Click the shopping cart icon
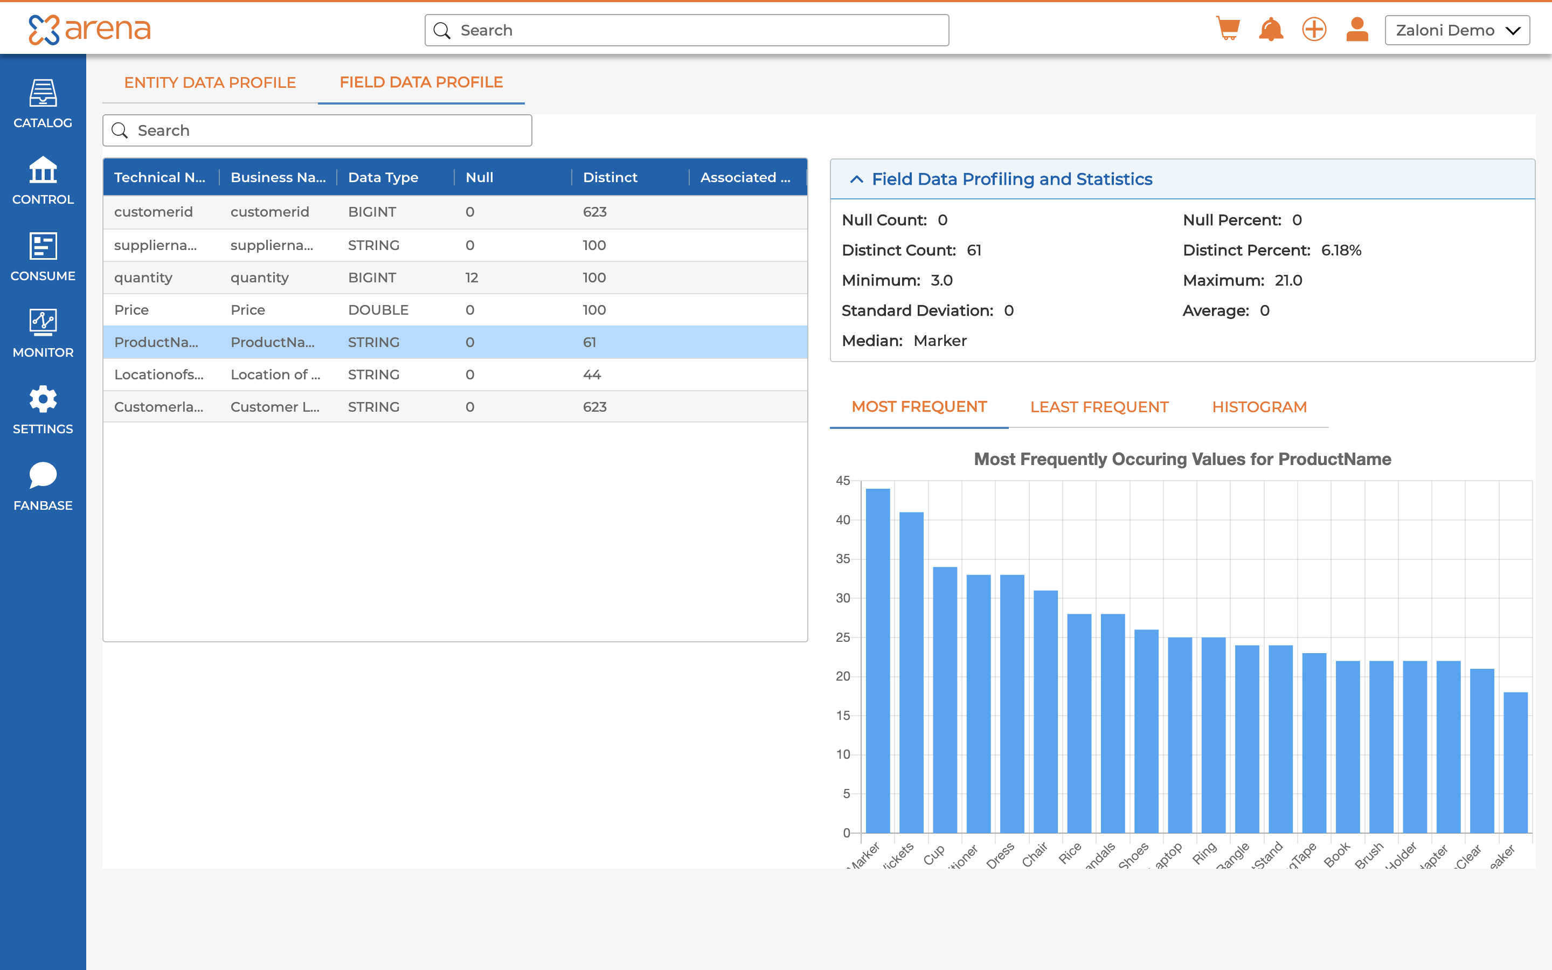 coord(1228,30)
